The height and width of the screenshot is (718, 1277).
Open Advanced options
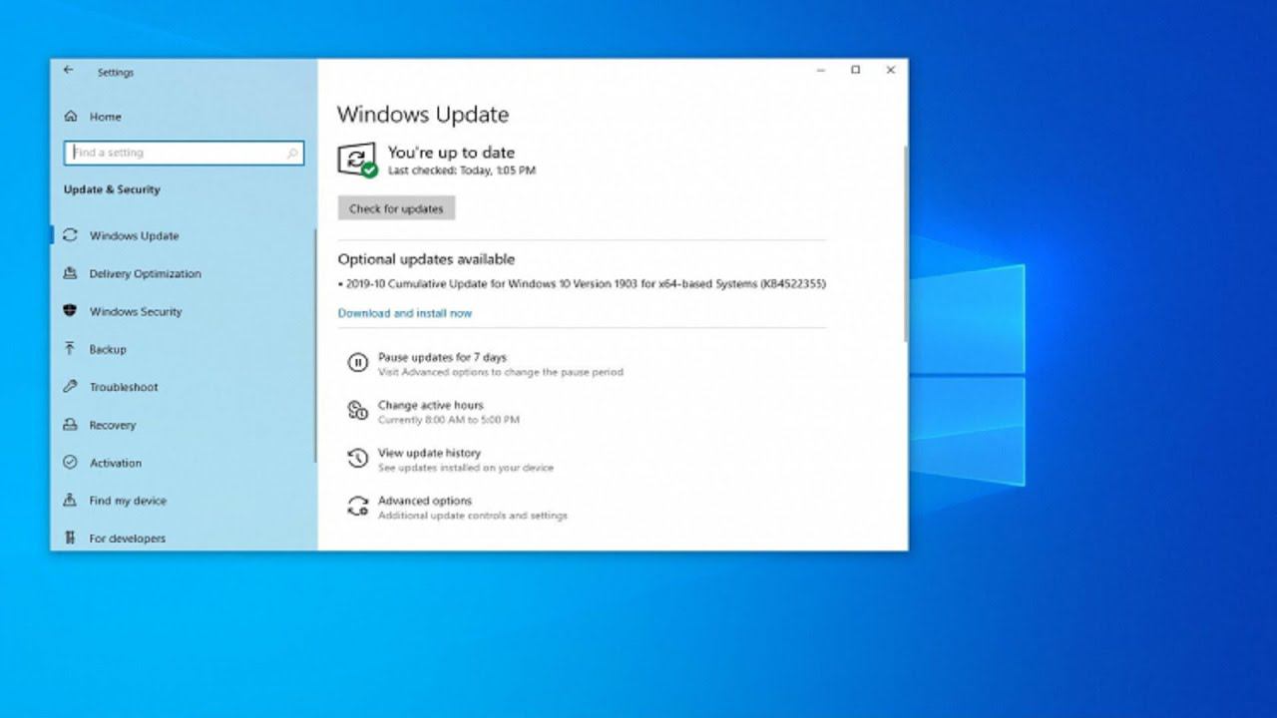tap(425, 501)
